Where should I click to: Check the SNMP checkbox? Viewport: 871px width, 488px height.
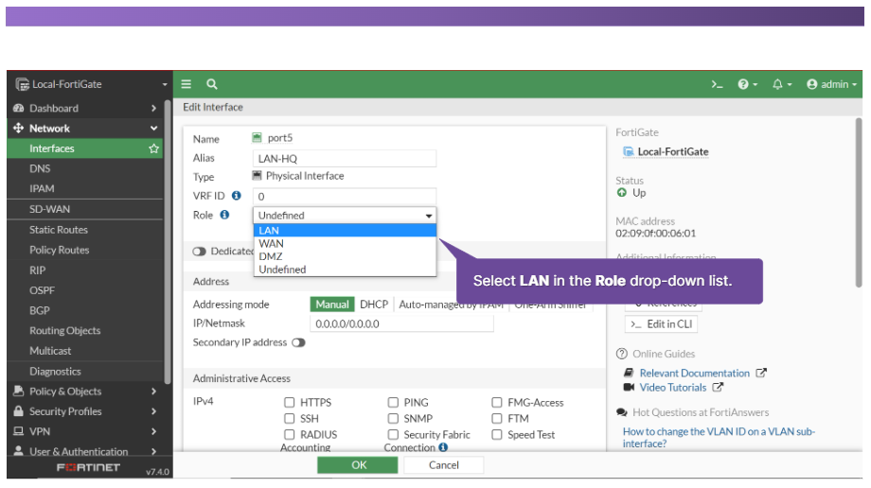(393, 418)
